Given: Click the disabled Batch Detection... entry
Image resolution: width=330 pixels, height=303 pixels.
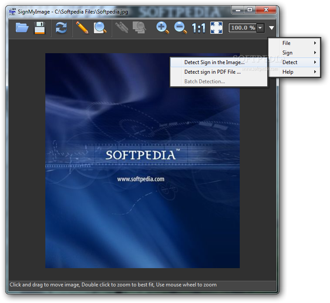Looking at the screenshot, I should point(219,82).
